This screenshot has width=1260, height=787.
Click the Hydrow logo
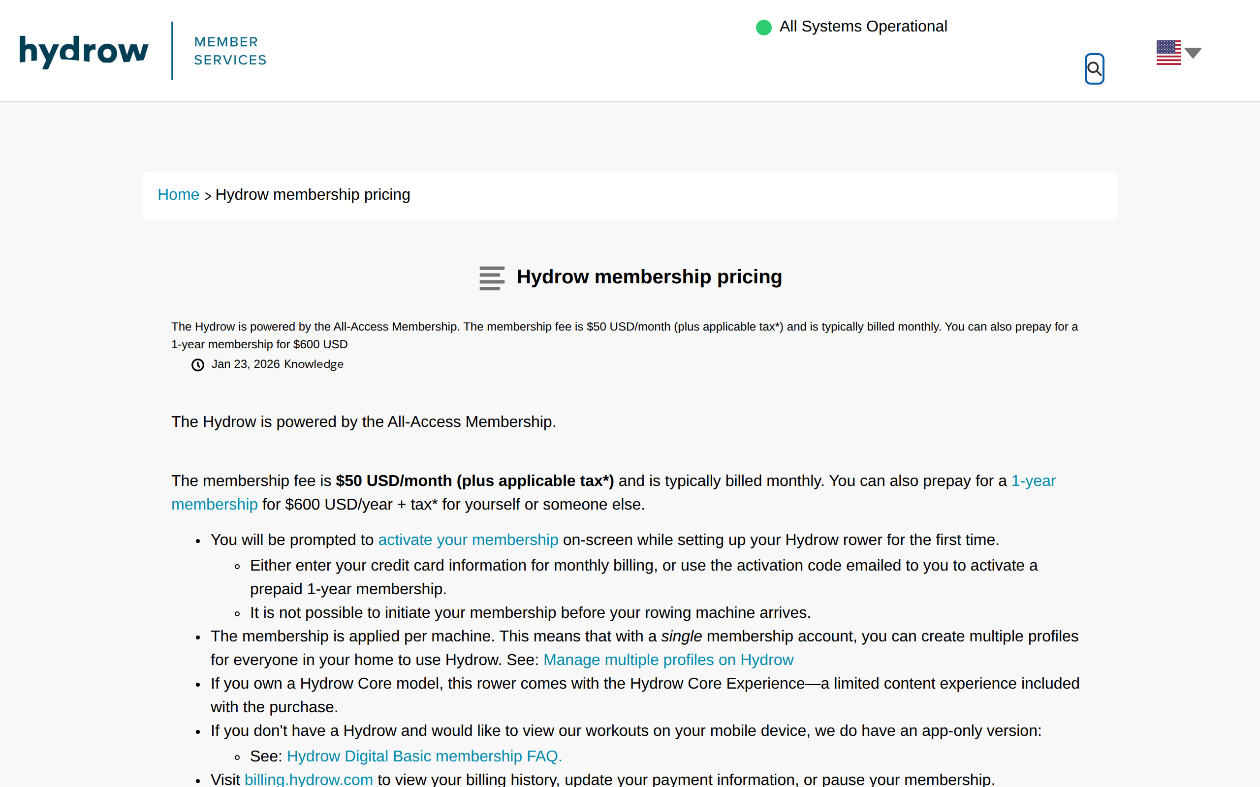click(84, 52)
